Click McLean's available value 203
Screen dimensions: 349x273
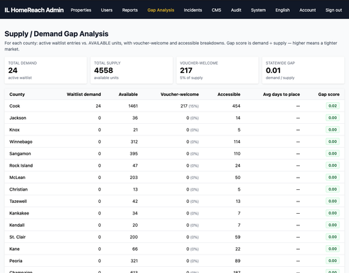[134, 178]
